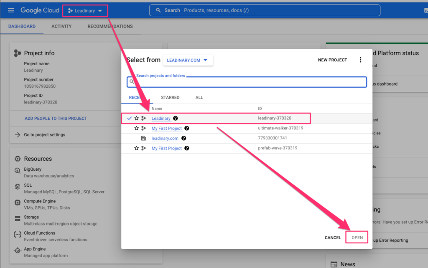Click the SQL resource icon

point(18,187)
